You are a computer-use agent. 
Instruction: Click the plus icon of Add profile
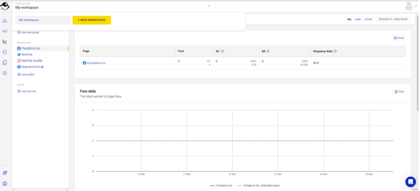click(19, 74)
